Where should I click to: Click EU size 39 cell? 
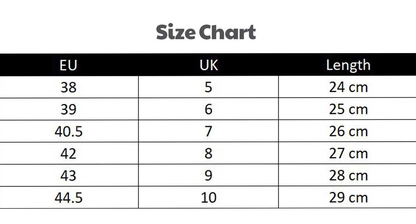pyautogui.click(x=68, y=109)
